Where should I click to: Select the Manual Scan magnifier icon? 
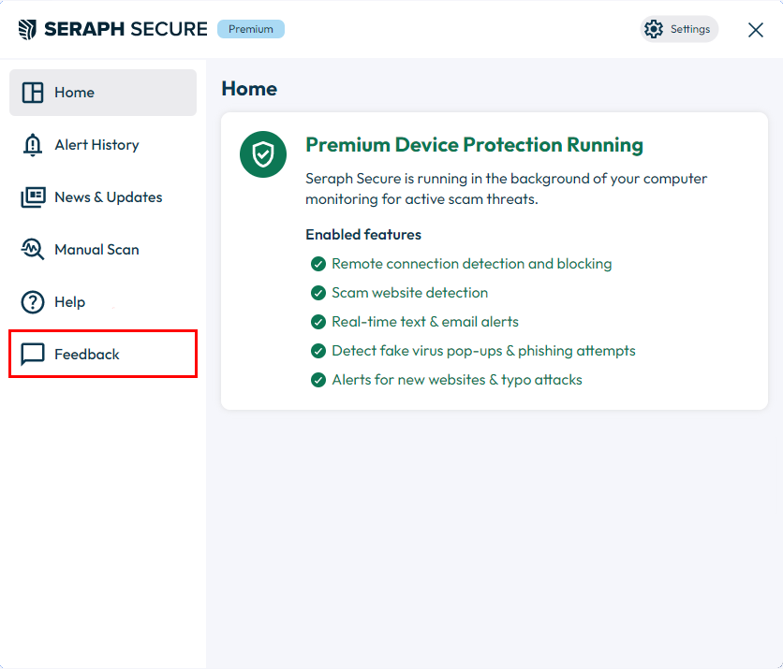(x=33, y=250)
